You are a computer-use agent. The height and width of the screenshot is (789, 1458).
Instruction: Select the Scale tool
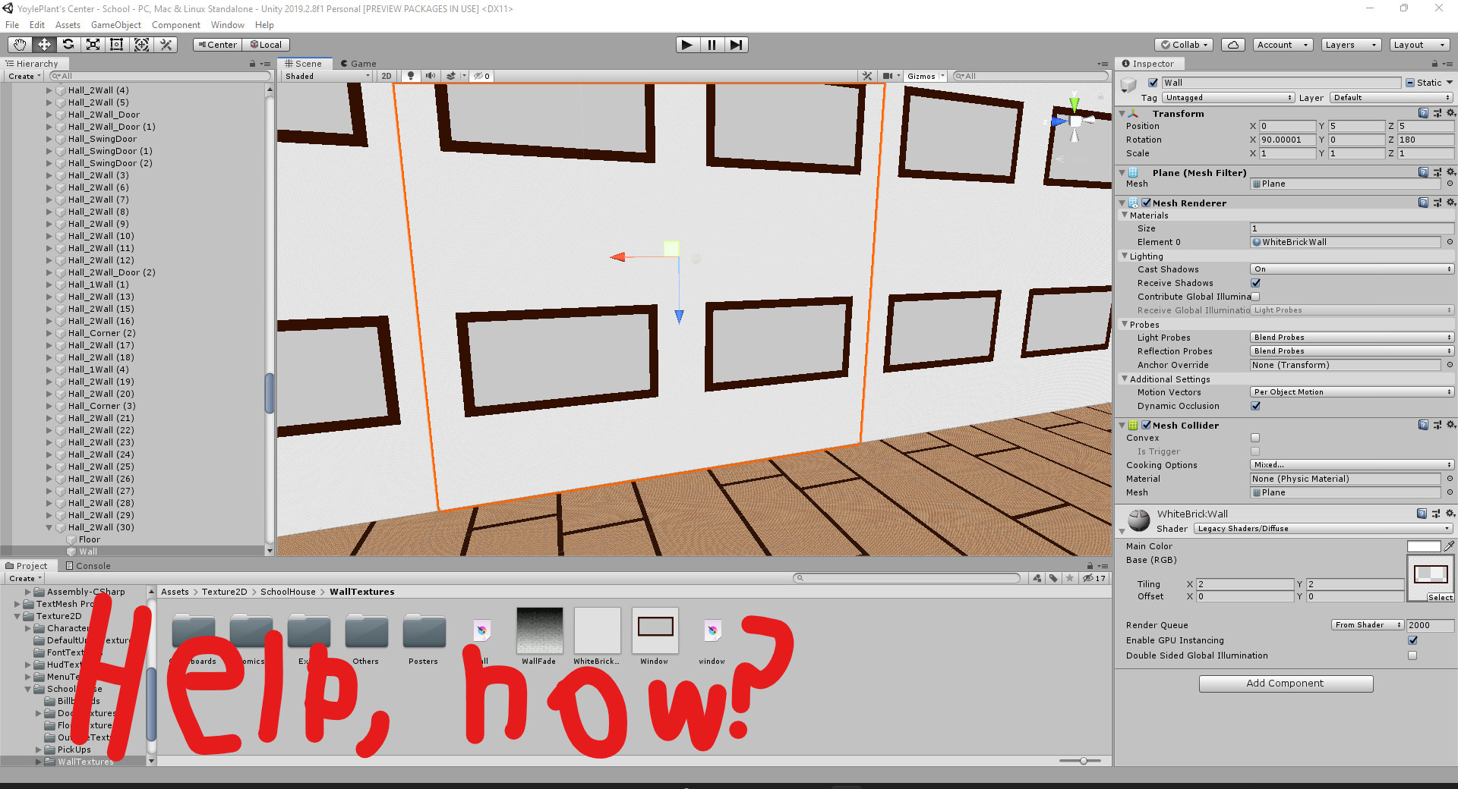pos(93,45)
